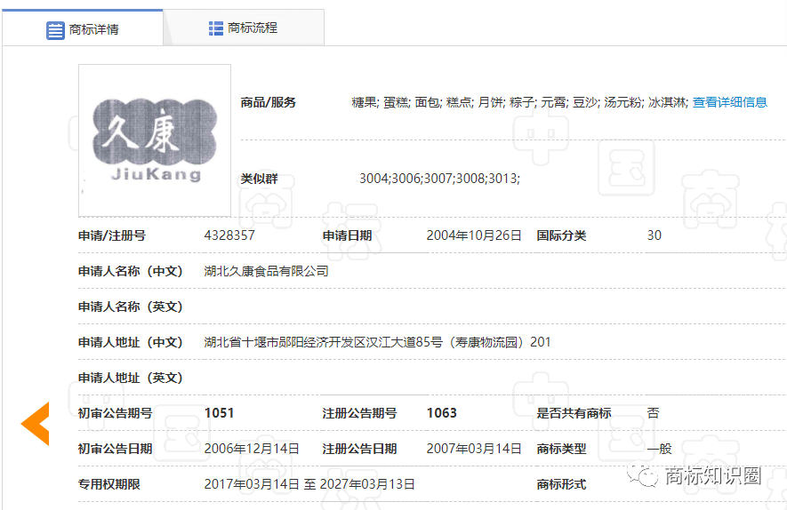Click the 国际分类 label

tap(561, 235)
